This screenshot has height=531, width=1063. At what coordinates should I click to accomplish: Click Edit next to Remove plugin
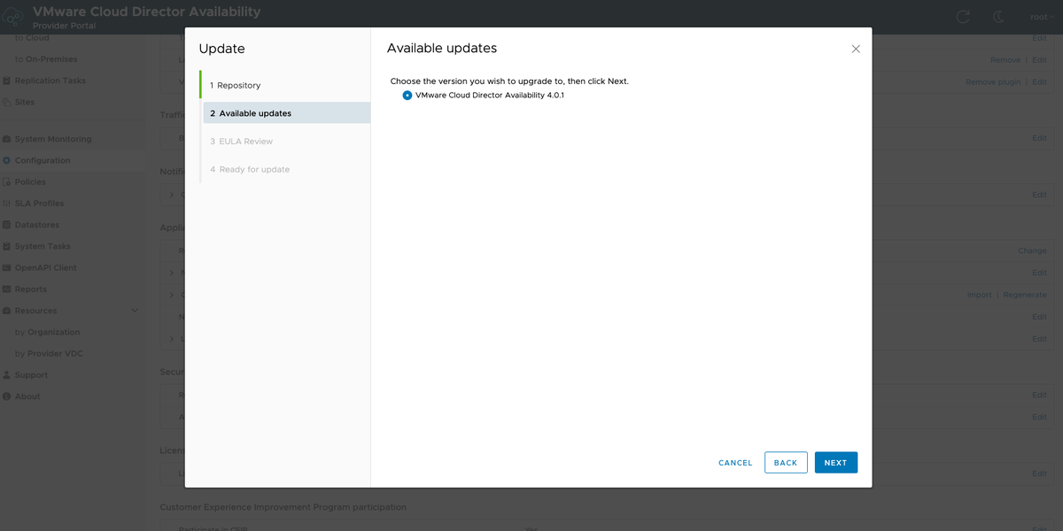[x=1039, y=81]
